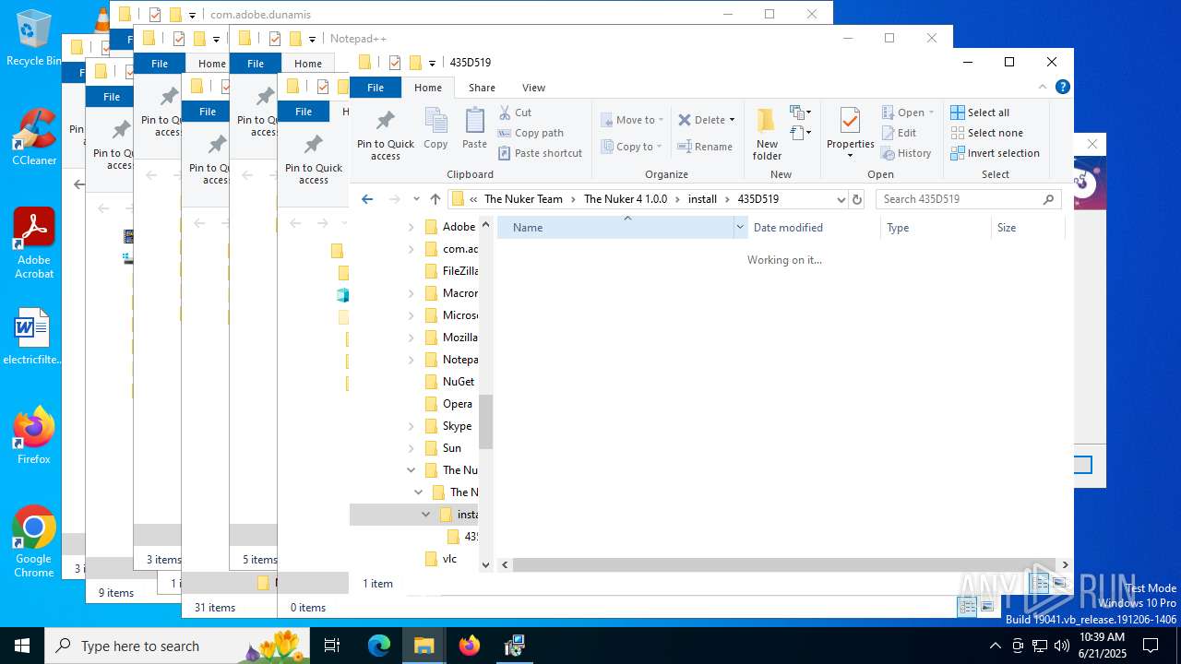Click the Rename button

[705, 147]
